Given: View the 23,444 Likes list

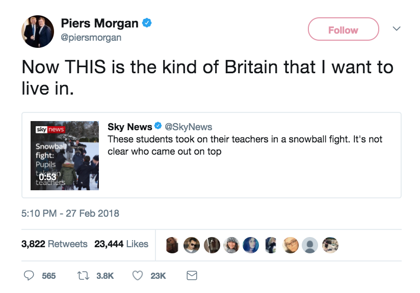Looking at the screenshot, I should (121, 244).
